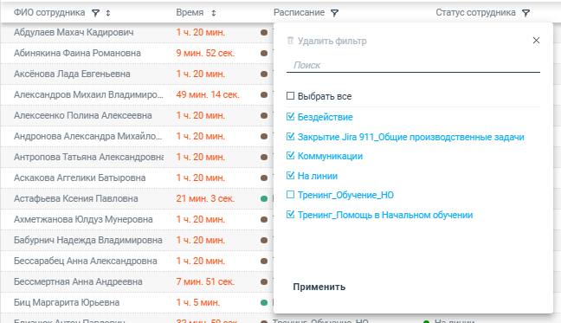Open filter for Статус сотрудника column
The width and height of the screenshot is (561, 323).
point(526,13)
